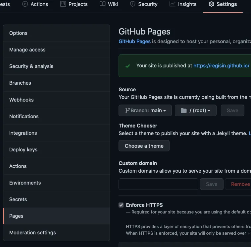
Task: Click the git branch icon in Branch dropdown
Action: [x=127, y=111]
